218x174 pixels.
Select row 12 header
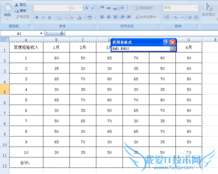(5, 163)
